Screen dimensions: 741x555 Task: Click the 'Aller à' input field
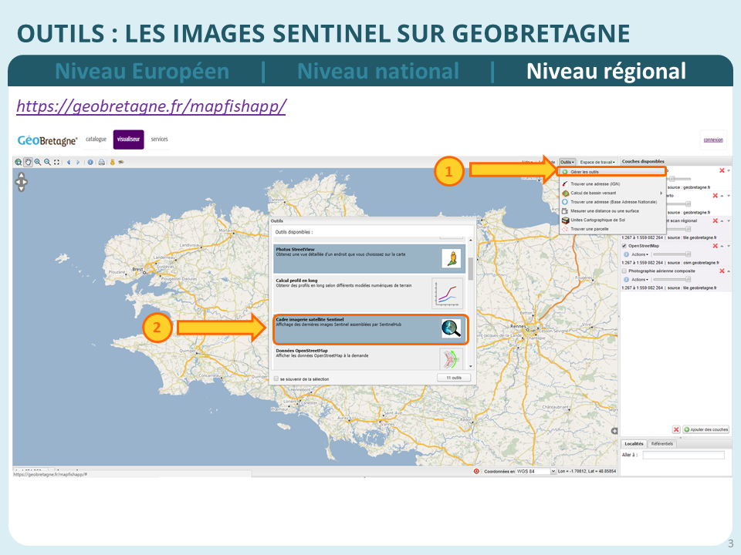pyautogui.click(x=683, y=455)
